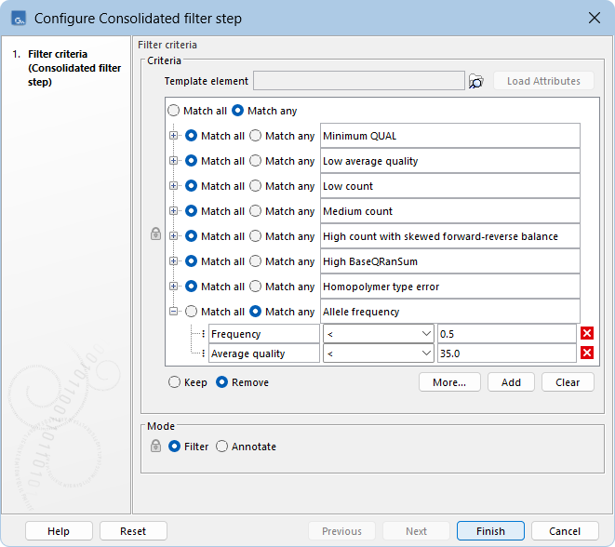The height and width of the screenshot is (547, 615).
Task: Click the drag handle dots beside Average quality
Action: (x=203, y=354)
